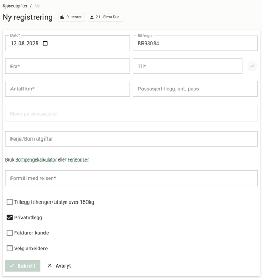
Task: Swap Fra and Til with the arrows icon
Action: 252,66
